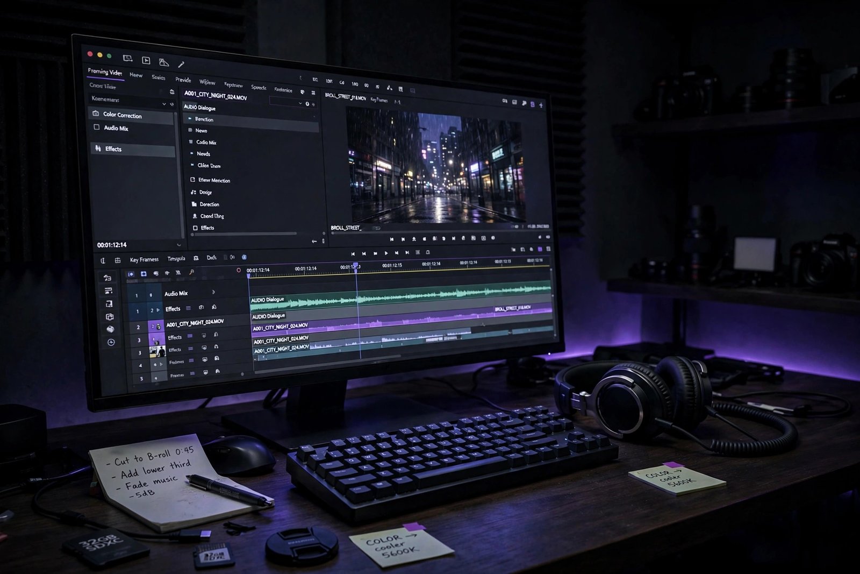Toggle the camera icon on the first Effects track
Viewport: 860px width, 574px height.
tap(201, 308)
